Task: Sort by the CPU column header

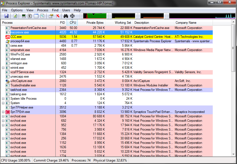Action: (x=72, y=23)
